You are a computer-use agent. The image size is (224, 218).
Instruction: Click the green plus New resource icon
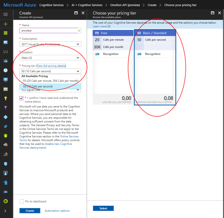tap(6, 24)
